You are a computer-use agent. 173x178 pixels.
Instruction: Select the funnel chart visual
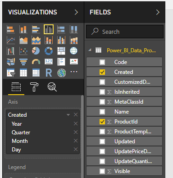point(23,62)
